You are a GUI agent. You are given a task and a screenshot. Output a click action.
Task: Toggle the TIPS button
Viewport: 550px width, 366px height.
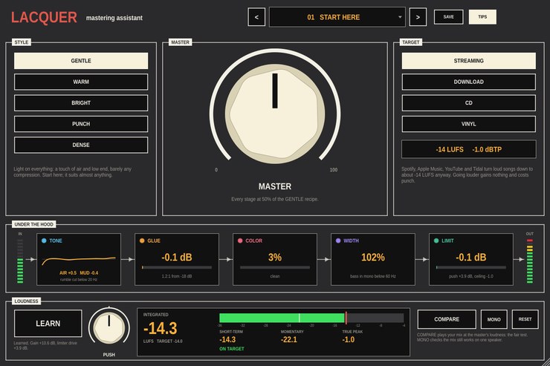pyautogui.click(x=482, y=17)
